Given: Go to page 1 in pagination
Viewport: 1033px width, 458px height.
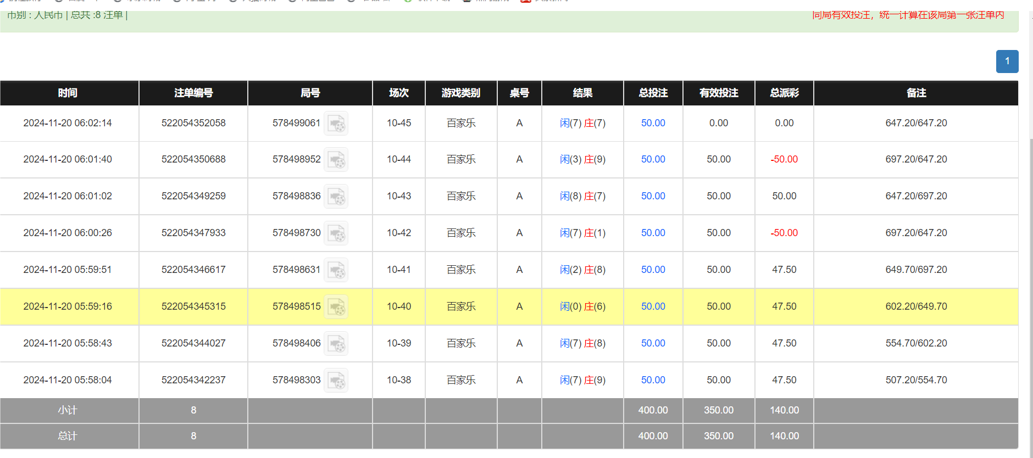Looking at the screenshot, I should click(1007, 62).
